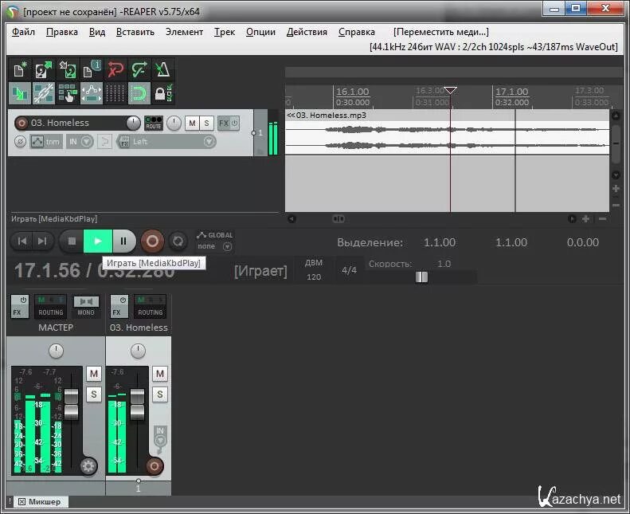Click the ROUTE button on track panel
This screenshot has height=514, width=630.
(154, 123)
